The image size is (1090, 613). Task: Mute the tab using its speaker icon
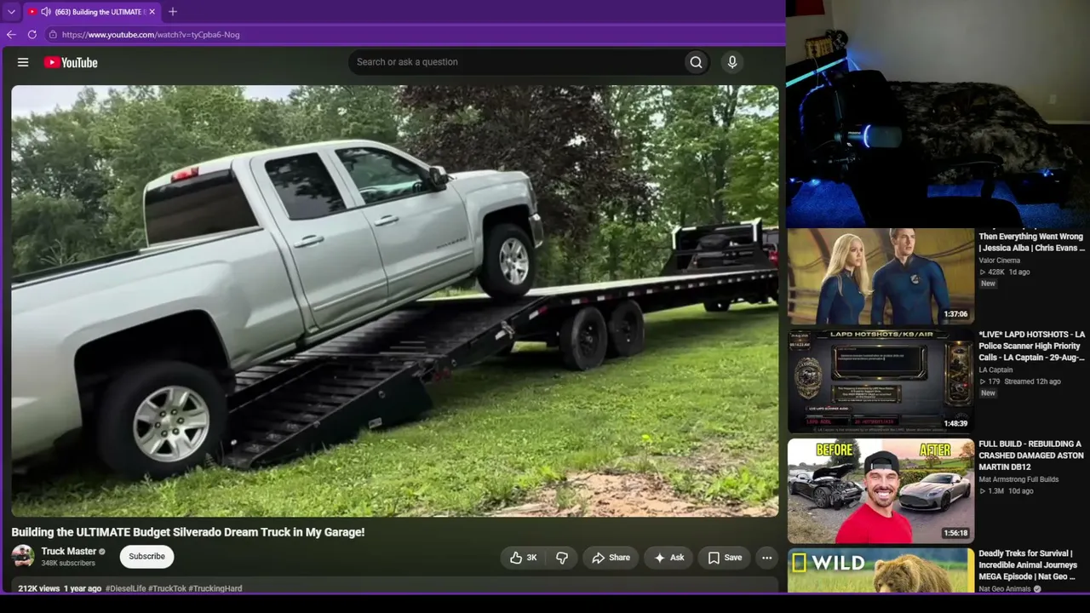click(45, 12)
